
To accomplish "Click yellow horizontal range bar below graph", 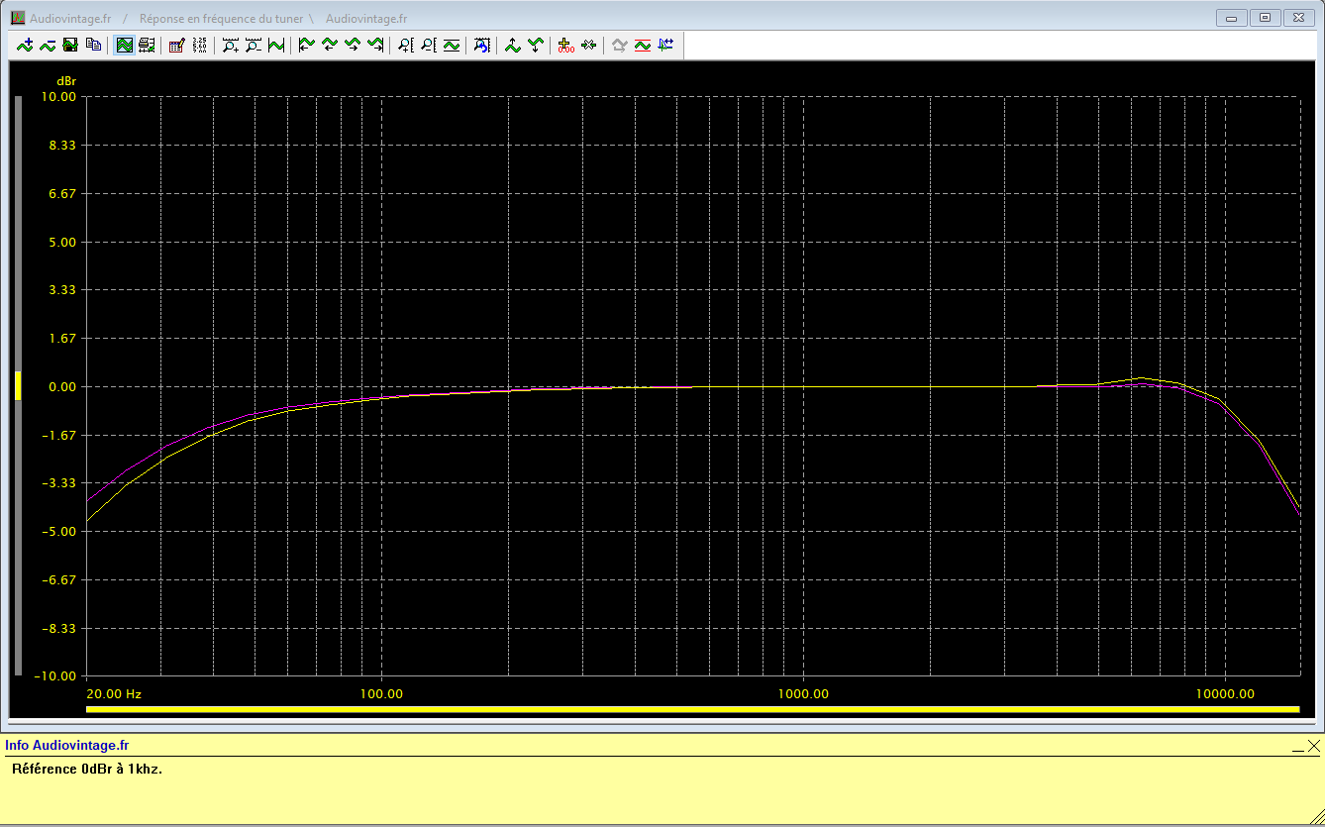I will click(x=692, y=709).
